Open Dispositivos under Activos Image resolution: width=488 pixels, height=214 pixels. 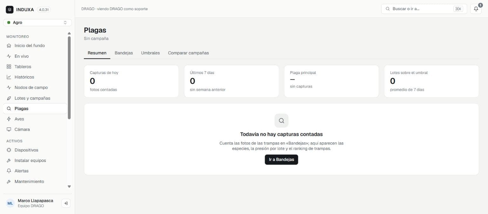click(35, 150)
